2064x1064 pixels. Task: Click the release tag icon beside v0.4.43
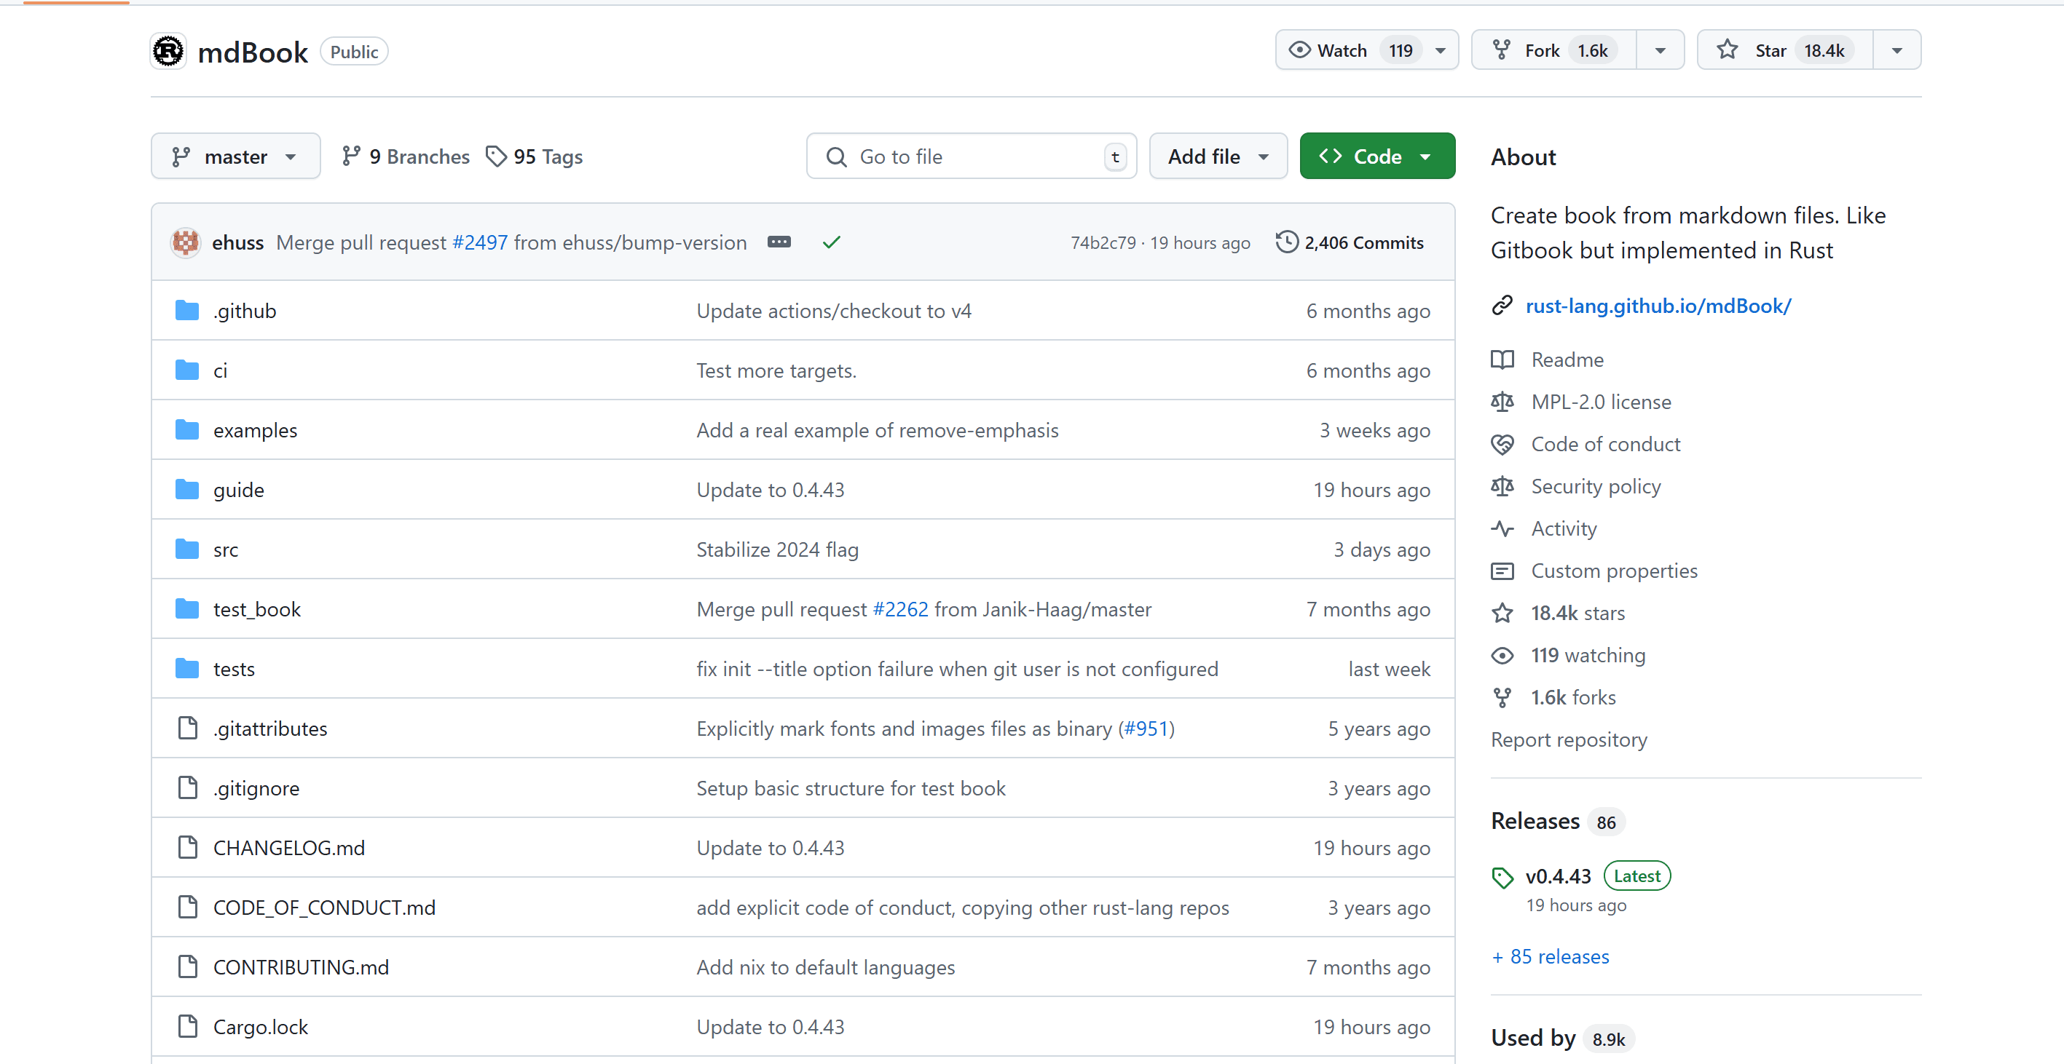coord(1502,878)
